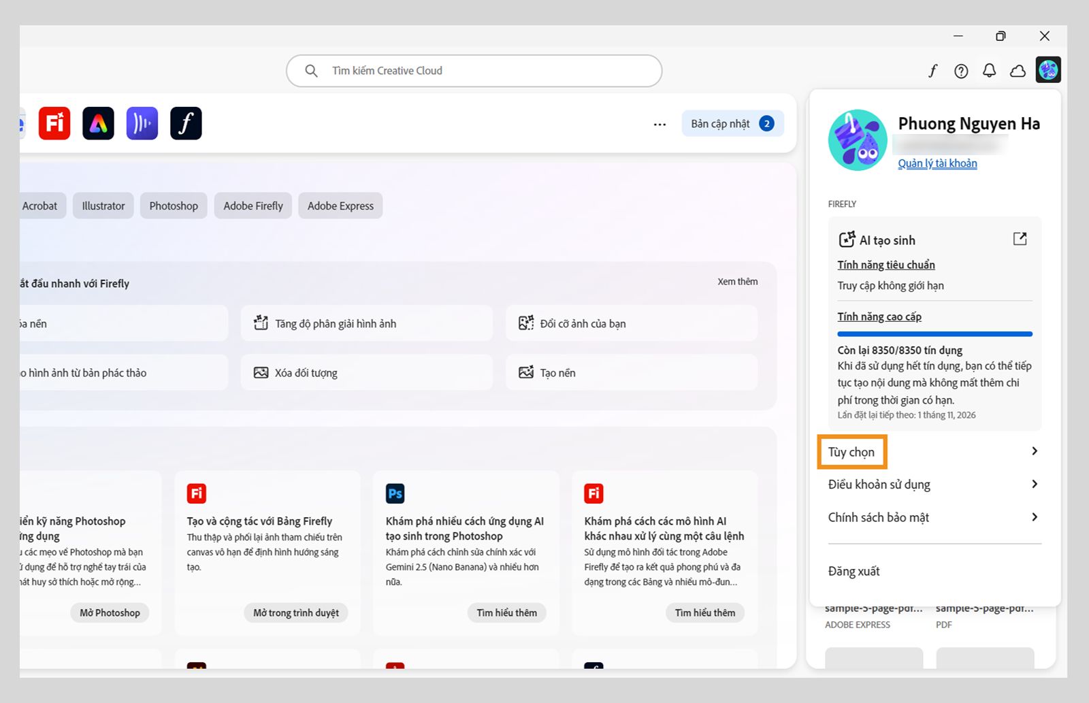Screen dimensions: 1089x703
Task: Click the blue credits progress bar
Action: pos(934,334)
